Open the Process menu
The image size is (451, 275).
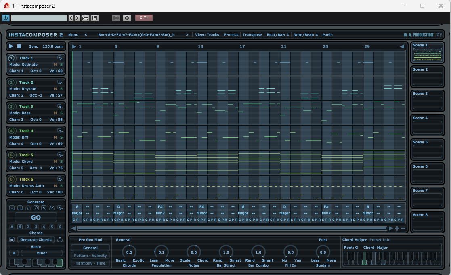coord(231,34)
